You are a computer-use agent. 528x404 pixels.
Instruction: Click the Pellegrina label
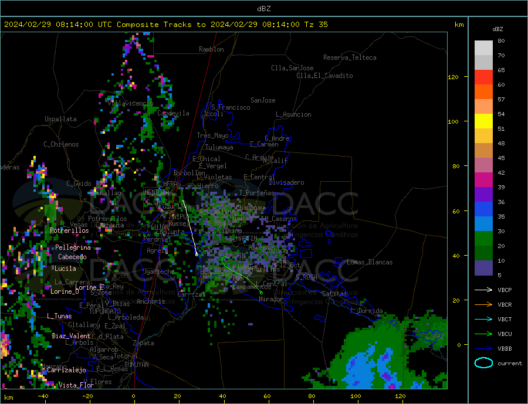[x=73, y=247]
